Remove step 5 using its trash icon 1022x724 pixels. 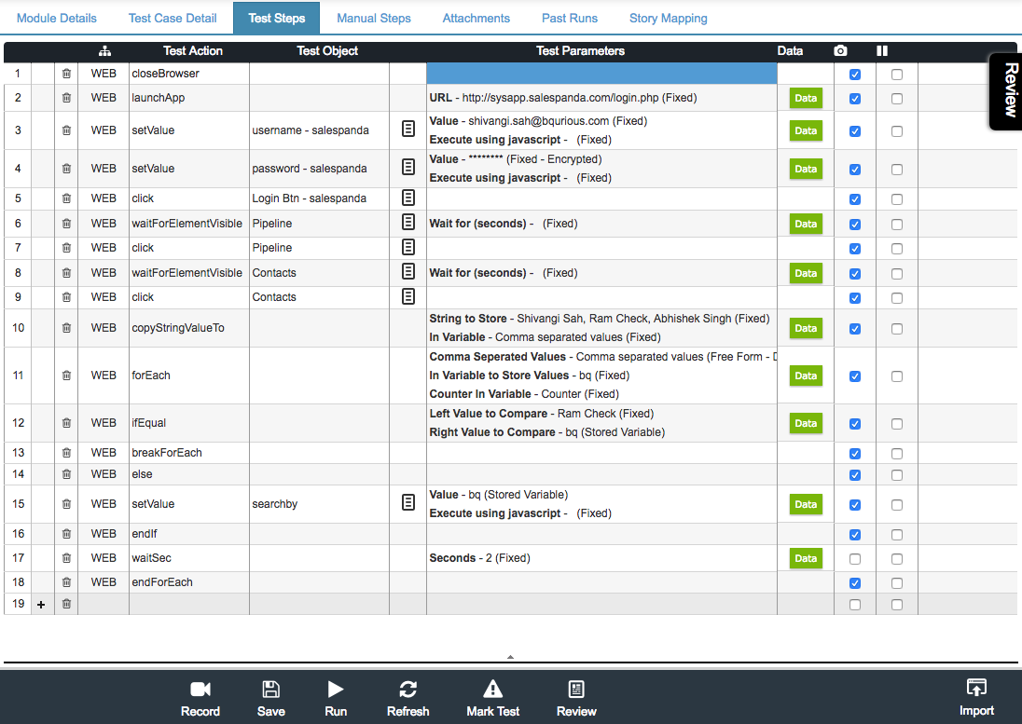pos(66,198)
